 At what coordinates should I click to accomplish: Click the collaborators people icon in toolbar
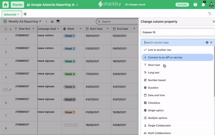click(x=52, y=22)
